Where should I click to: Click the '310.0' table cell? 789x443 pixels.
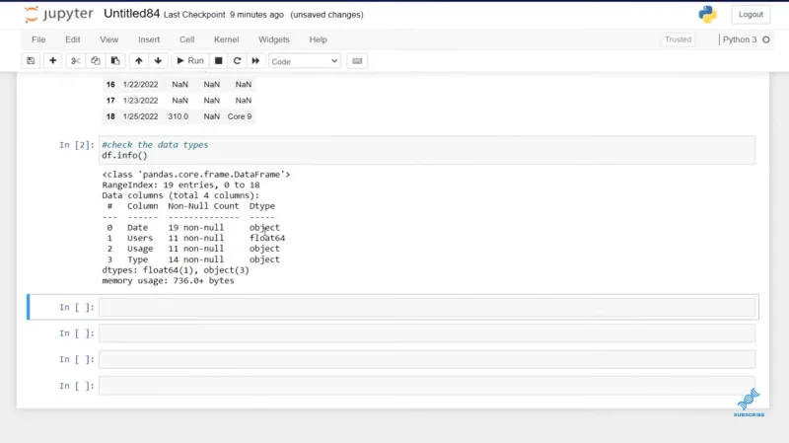pyautogui.click(x=179, y=116)
